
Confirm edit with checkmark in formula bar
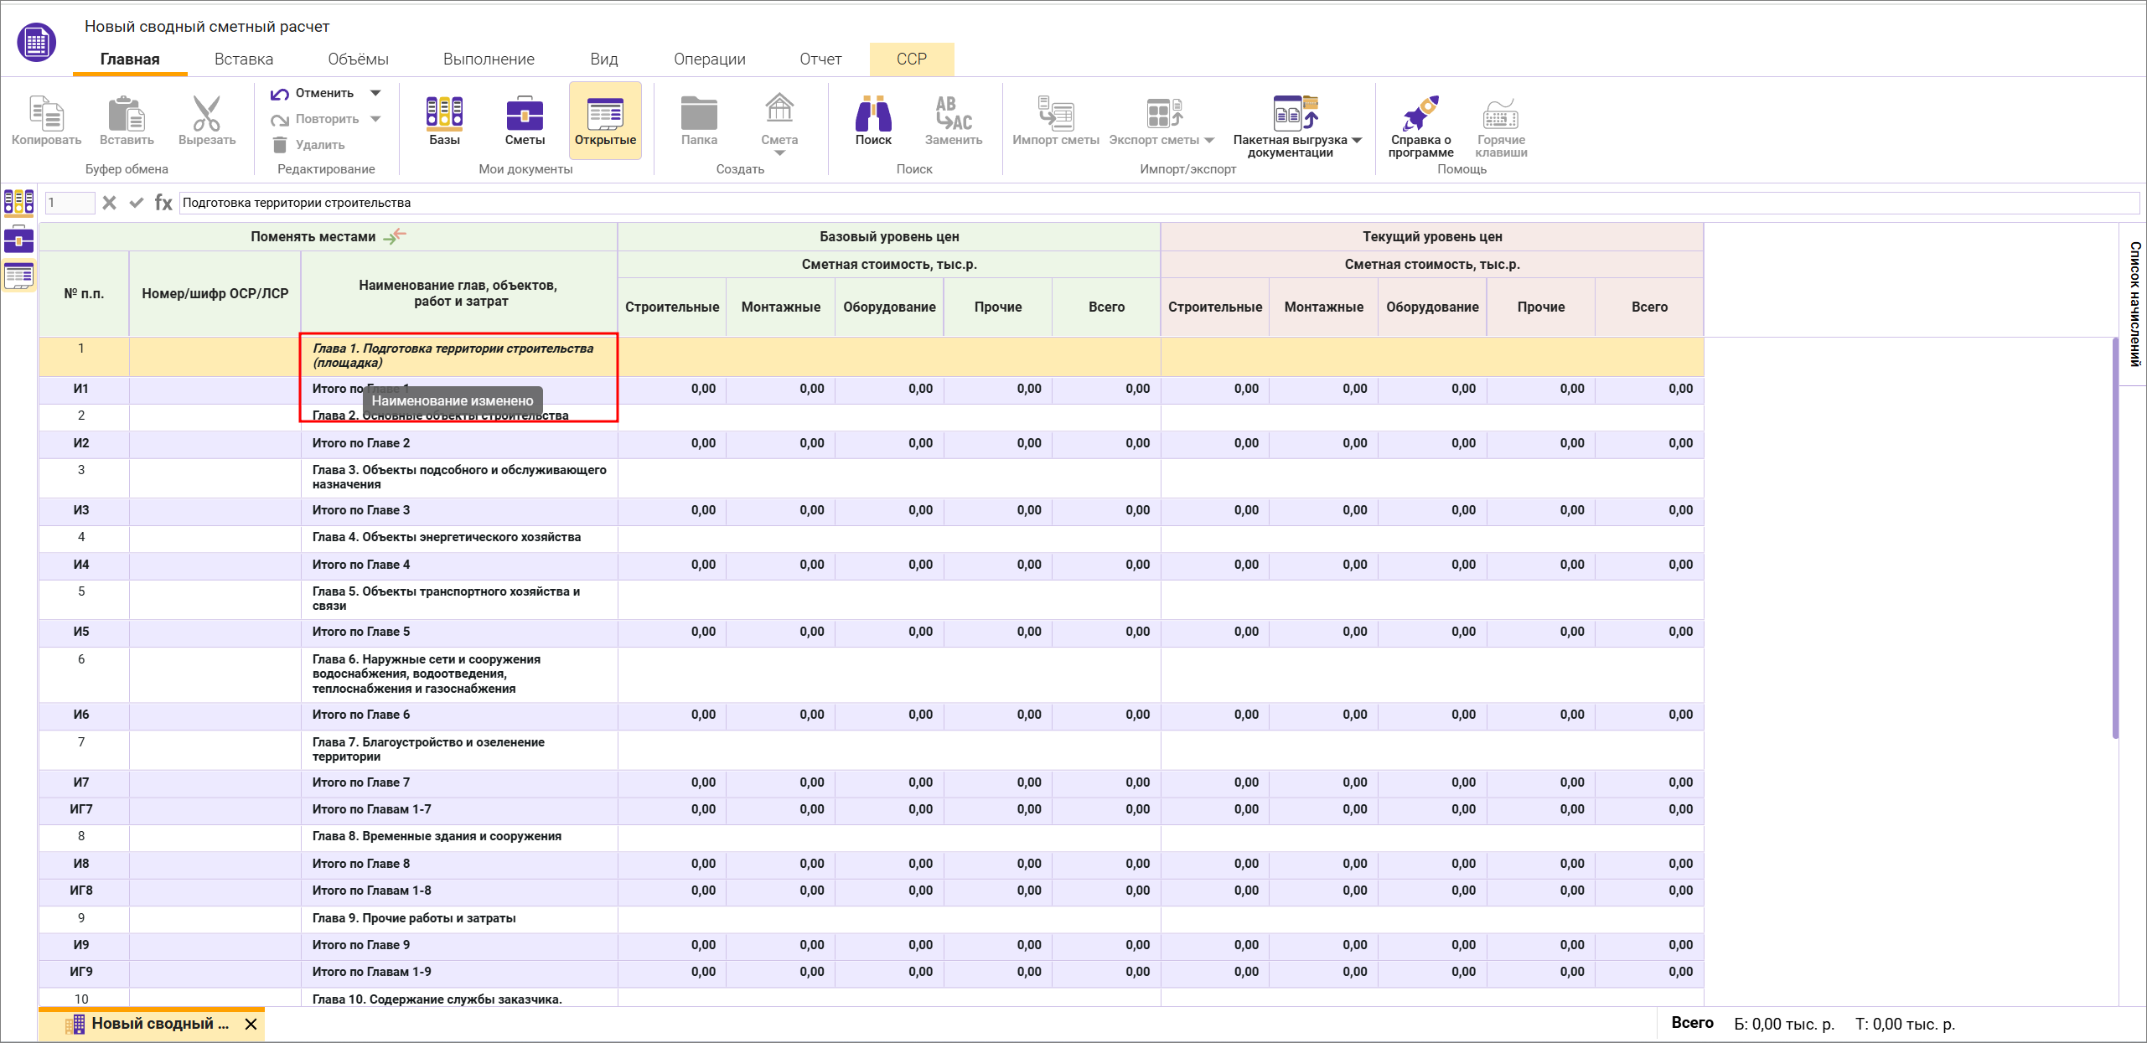coord(136,203)
